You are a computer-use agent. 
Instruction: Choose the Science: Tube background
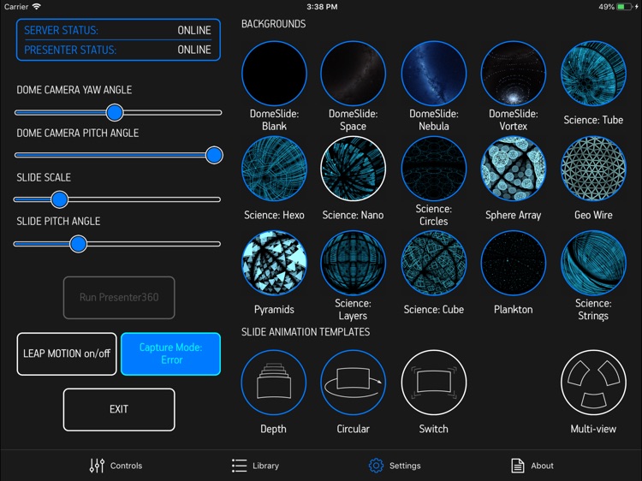tap(593, 74)
